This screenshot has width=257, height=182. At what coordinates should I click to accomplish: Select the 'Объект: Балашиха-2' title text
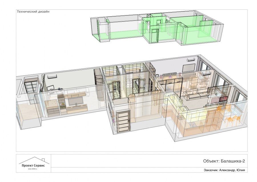point(224,161)
